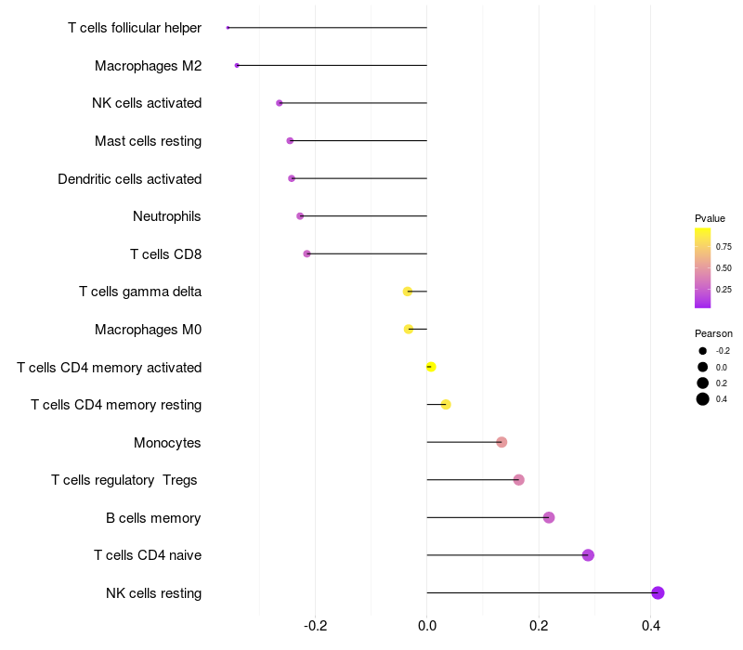Click the T cells CD4 naive dot
Screen dimensions: 743x650
click(x=588, y=554)
